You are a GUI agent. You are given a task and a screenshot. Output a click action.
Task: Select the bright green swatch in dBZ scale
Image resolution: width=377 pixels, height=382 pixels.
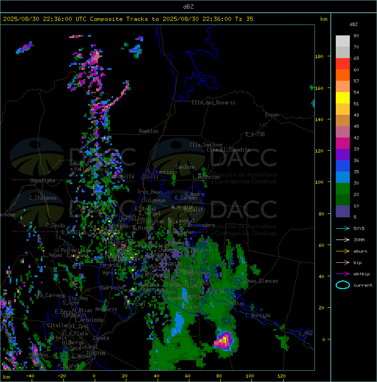click(x=343, y=189)
